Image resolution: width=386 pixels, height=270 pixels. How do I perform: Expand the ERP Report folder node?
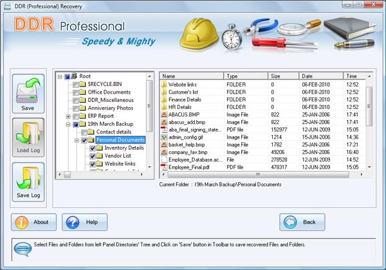(68, 116)
